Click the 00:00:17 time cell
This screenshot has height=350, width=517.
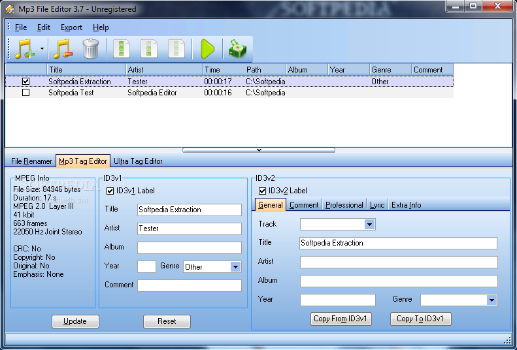click(x=218, y=82)
